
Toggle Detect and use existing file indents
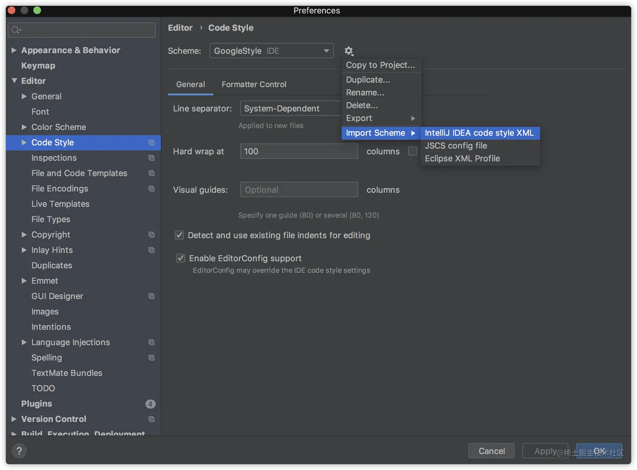pos(179,235)
